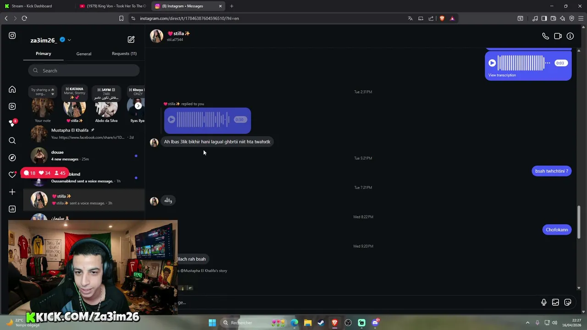
Task: Open volume control in system tray
Action: tap(555, 323)
